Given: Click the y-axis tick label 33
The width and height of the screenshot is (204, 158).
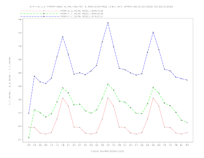Looking at the screenshot, I should (x=20, y=86).
